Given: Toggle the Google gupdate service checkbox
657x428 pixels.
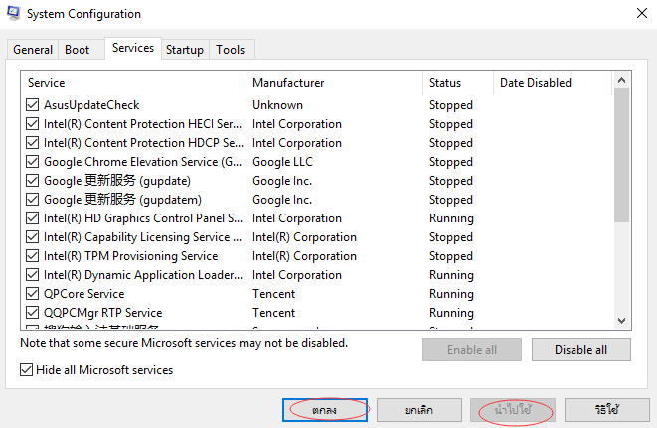Looking at the screenshot, I should click(x=32, y=180).
